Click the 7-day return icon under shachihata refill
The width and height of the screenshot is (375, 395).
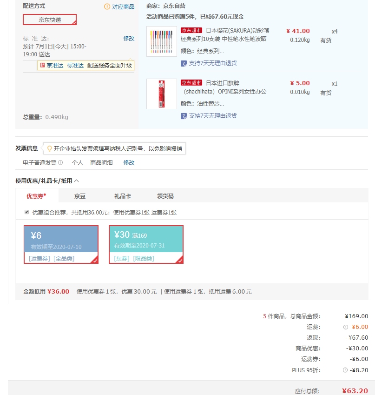click(x=184, y=116)
